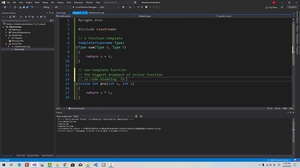Click Save icon in toolbar
300x168 pixels.
pos(24,7)
